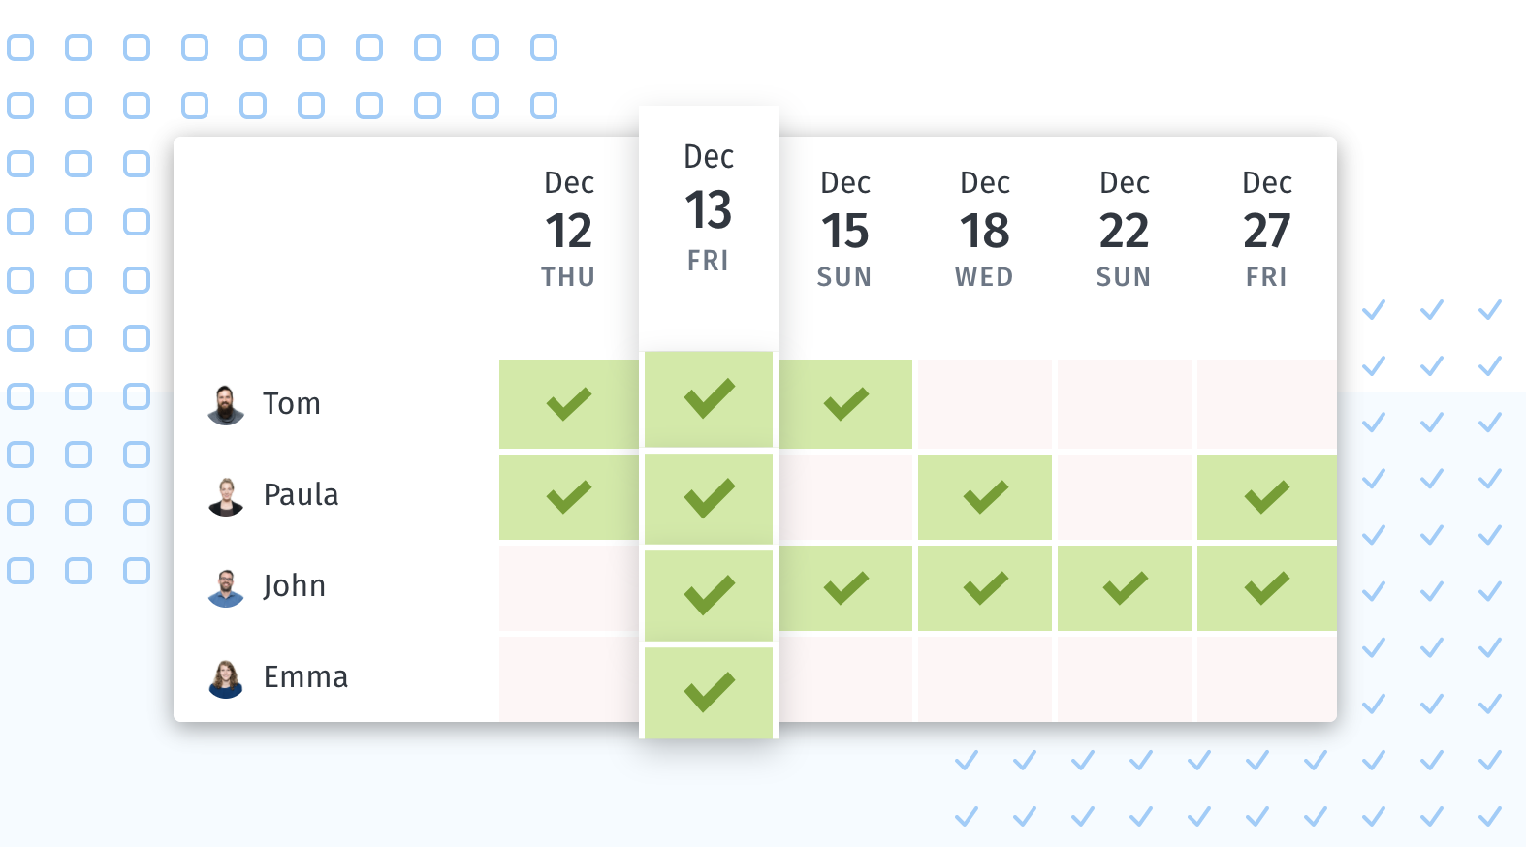The width and height of the screenshot is (1526, 847).
Task: Toggle John's checkmark for Dec 22
Action: (1125, 588)
